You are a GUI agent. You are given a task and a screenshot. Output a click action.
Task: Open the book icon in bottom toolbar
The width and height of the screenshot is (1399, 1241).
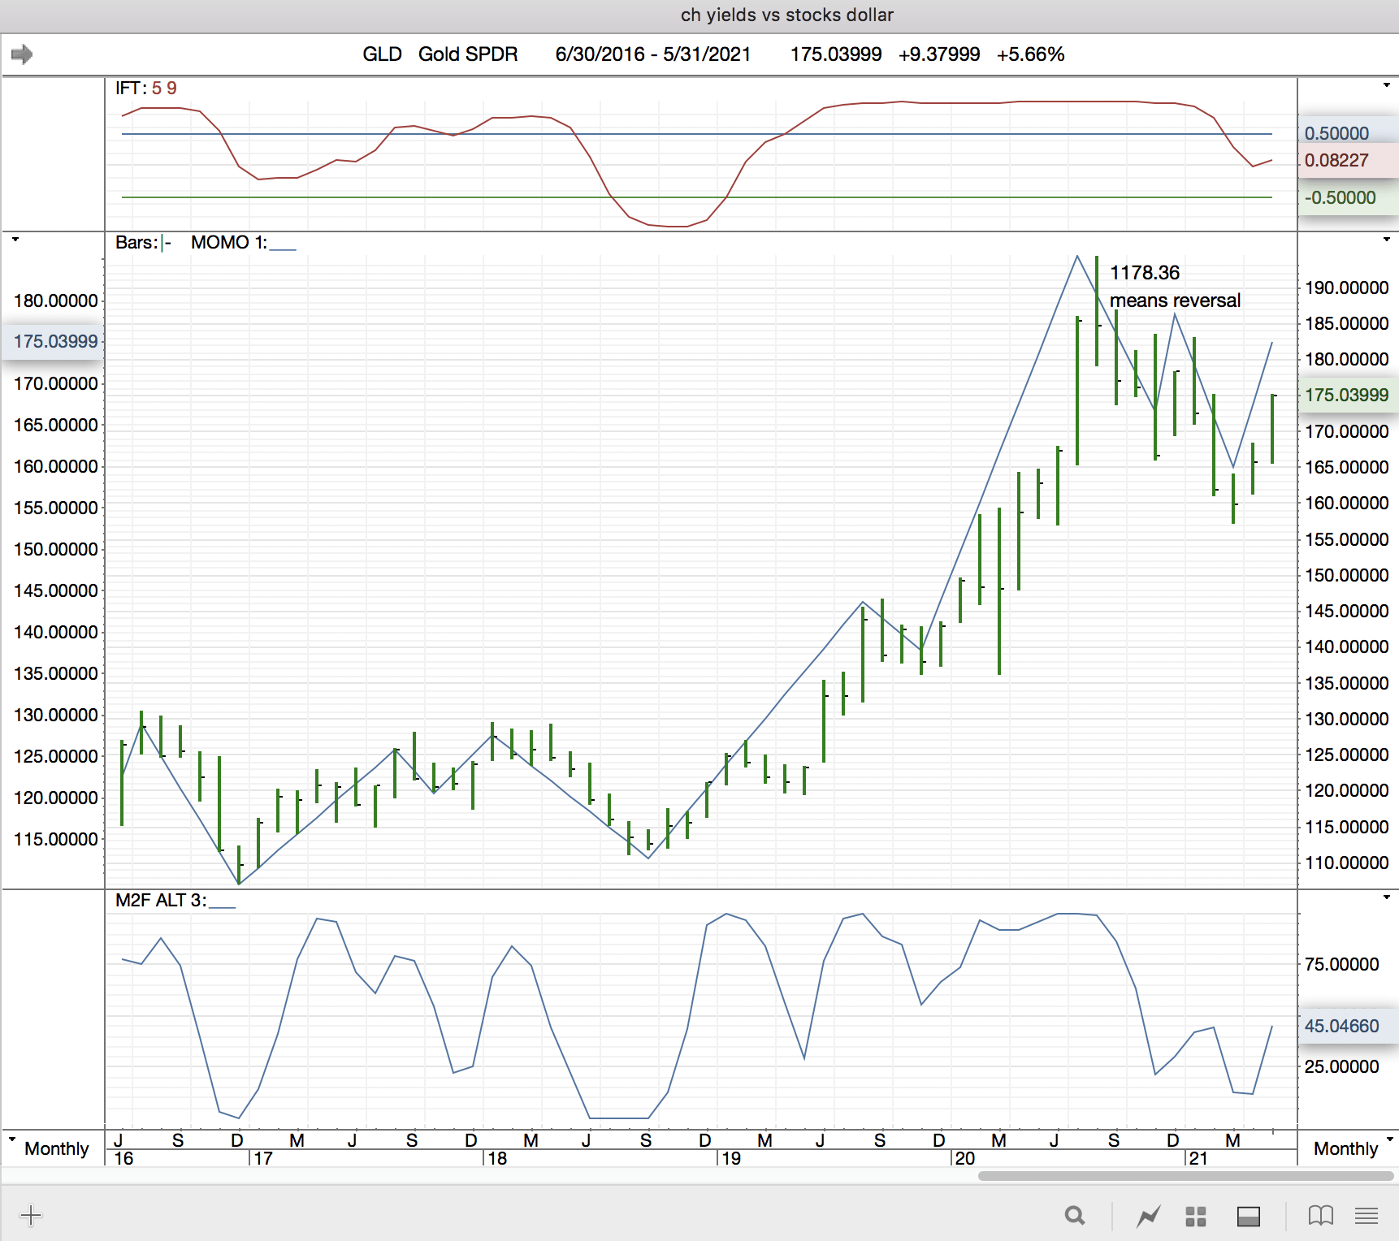coord(1321,1216)
